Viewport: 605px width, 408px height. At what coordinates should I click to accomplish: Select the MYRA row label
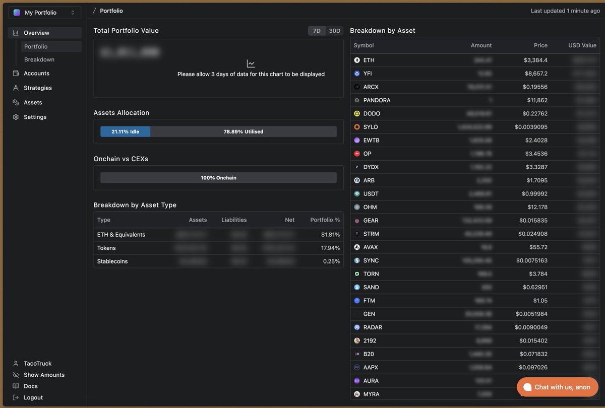pos(372,394)
